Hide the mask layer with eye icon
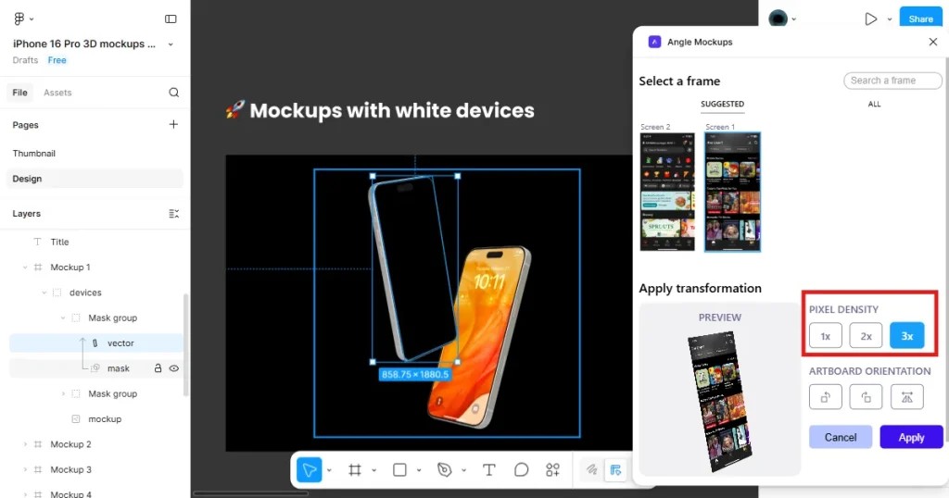Viewport: 949px width, 498px height. click(x=173, y=368)
